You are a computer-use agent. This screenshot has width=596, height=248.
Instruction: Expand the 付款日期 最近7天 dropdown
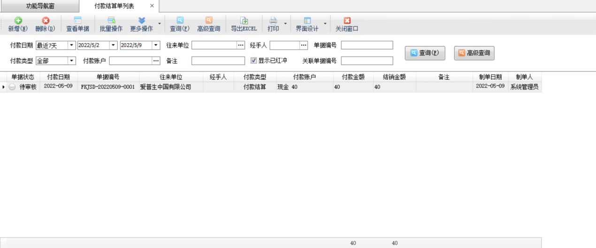(71, 46)
